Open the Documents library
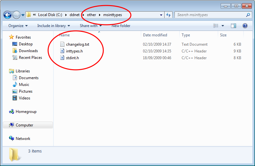 click(x=29, y=78)
